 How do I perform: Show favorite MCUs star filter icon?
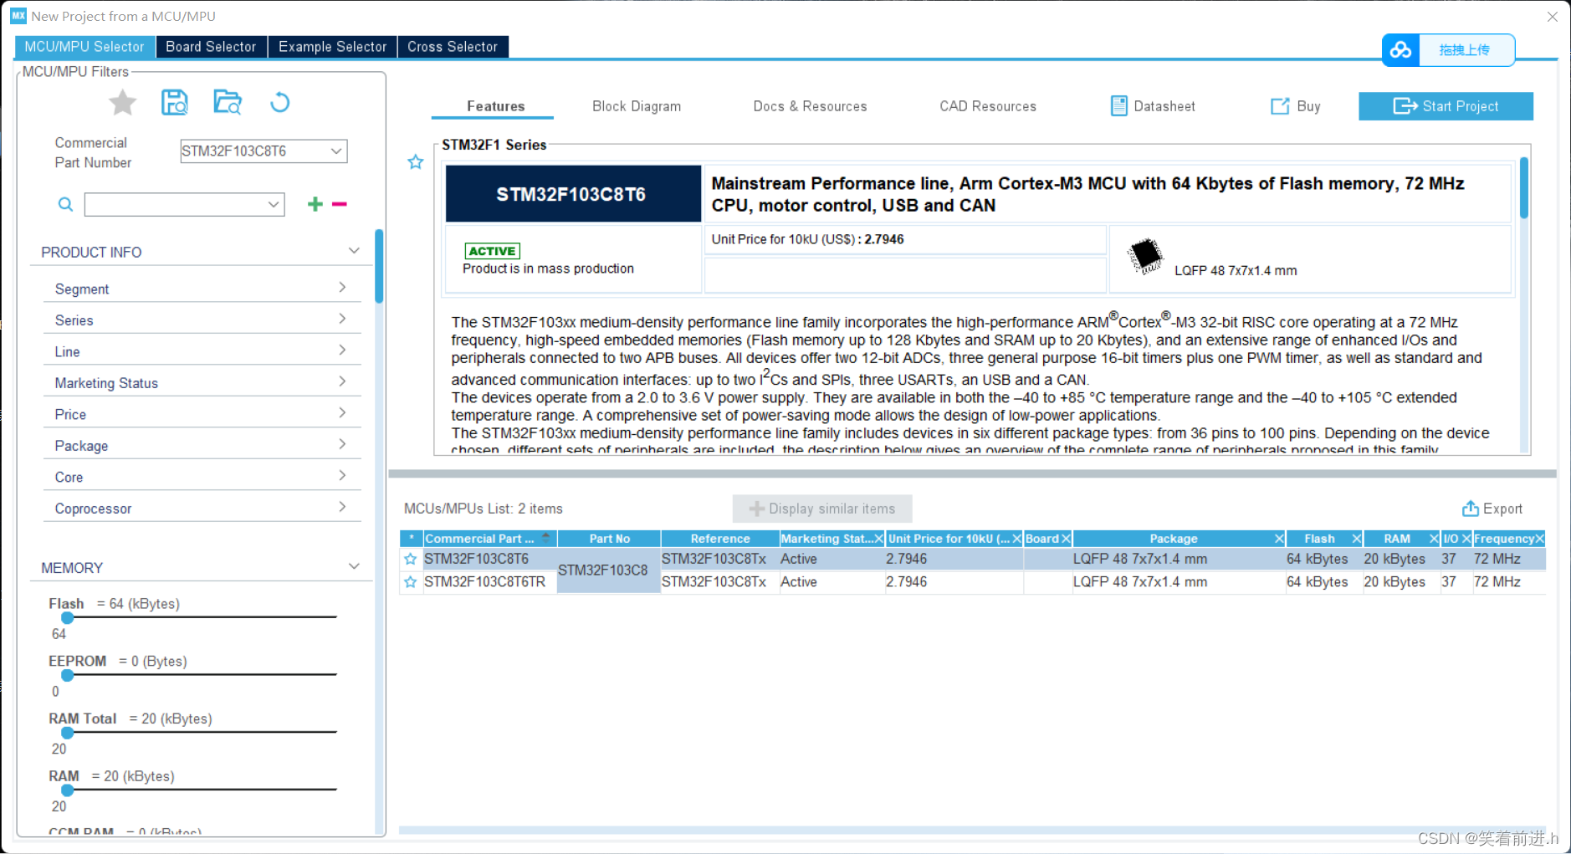tap(123, 103)
